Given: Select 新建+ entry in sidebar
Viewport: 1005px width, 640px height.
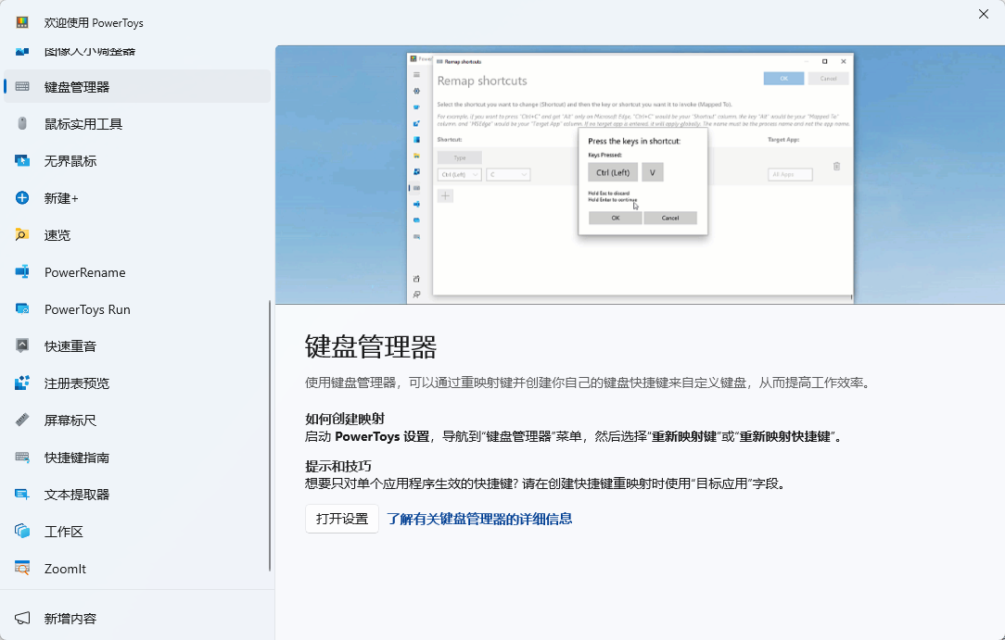Looking at the screenshot, I should pyautogui.click(x=136, y=198).
